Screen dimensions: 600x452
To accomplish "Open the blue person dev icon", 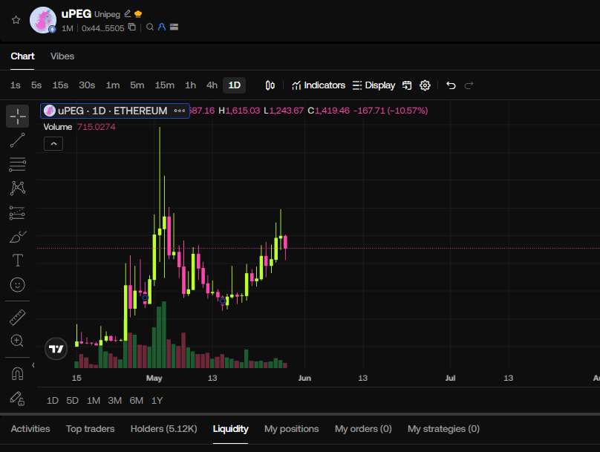I will click(162, 27).
